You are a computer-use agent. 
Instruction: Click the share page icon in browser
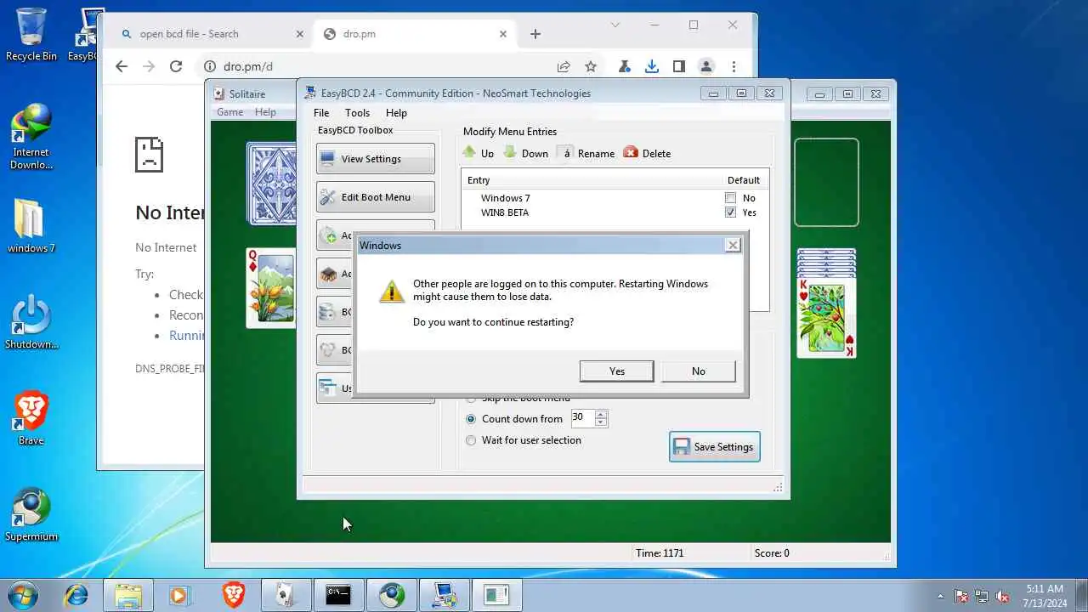point(564,66)
